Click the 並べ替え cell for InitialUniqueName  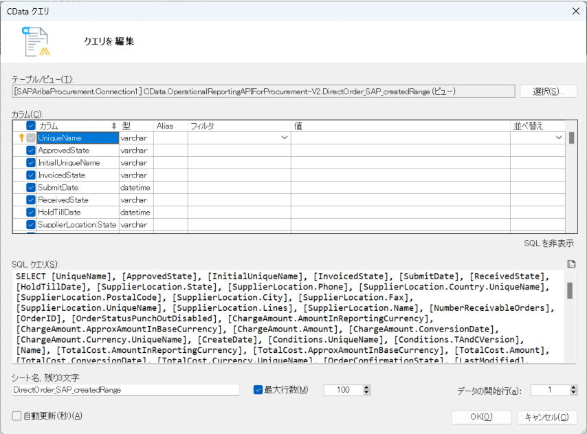[538, 163]
